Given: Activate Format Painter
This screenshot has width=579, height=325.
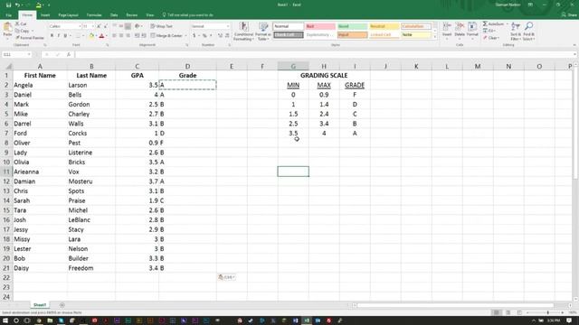Looking at the screenshot, I should (30, 38).
